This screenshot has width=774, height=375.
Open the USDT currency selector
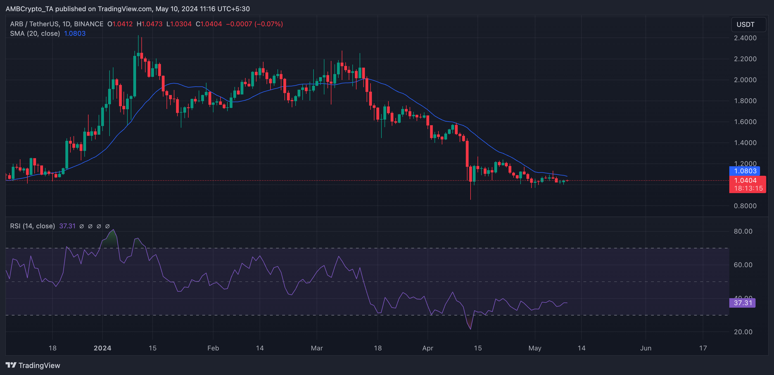pos(748,25)
